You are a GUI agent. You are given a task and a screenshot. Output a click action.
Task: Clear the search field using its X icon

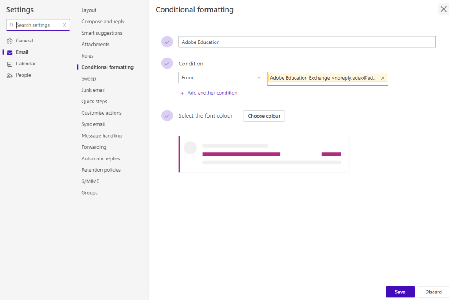point(64,25)
